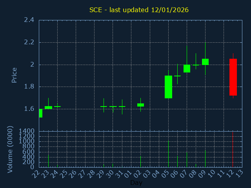The width and height of the screenshot is (251, 188).
Task: Click the green candlestick on day 23
Action: [48, 107]
